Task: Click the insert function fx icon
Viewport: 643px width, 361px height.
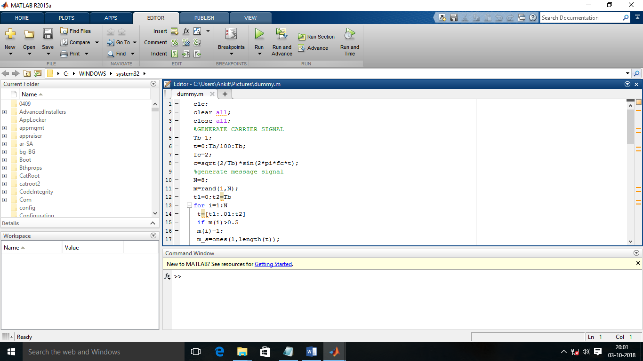Action: tap(186, 31)
